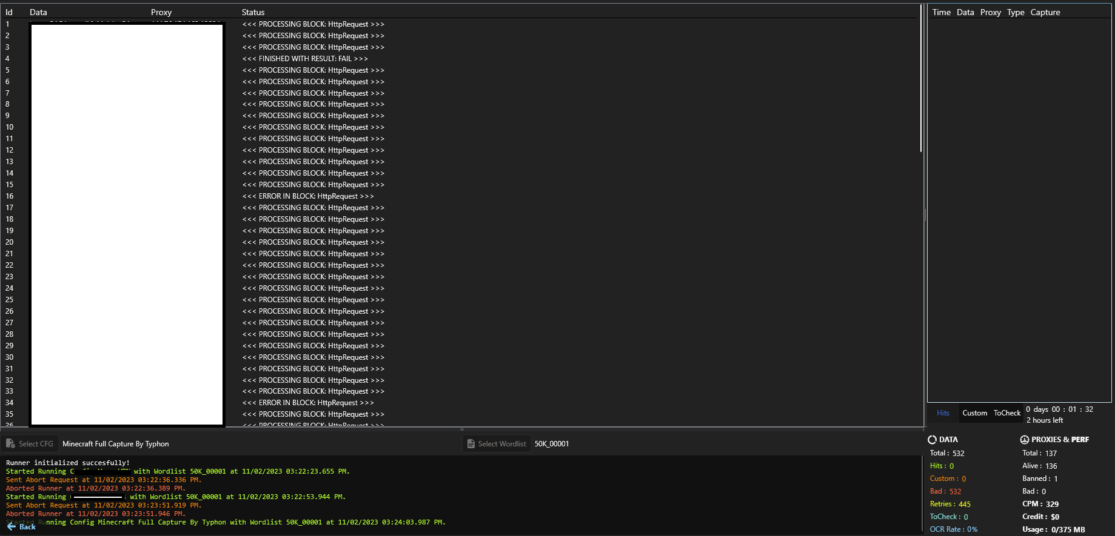Click the 'Runner initialized succesfully!' log line
Viewport: 1115px width, 536px height.
(68, 463)
